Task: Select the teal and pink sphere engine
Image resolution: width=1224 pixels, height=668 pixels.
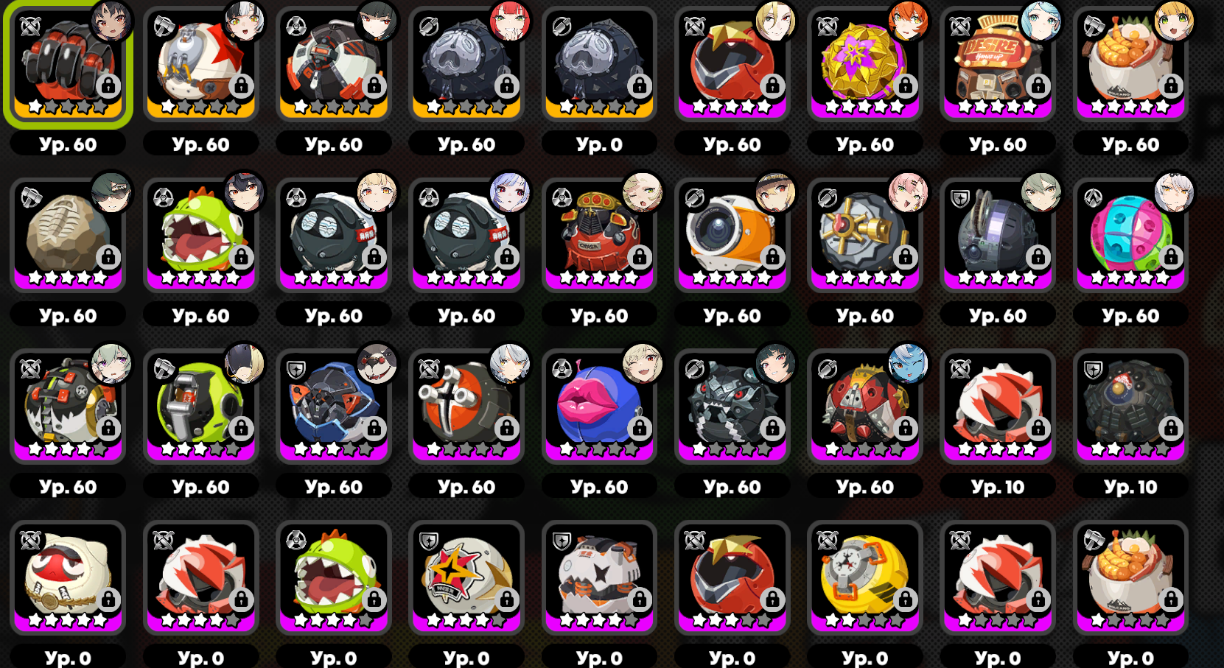Action: [1130, 236]
